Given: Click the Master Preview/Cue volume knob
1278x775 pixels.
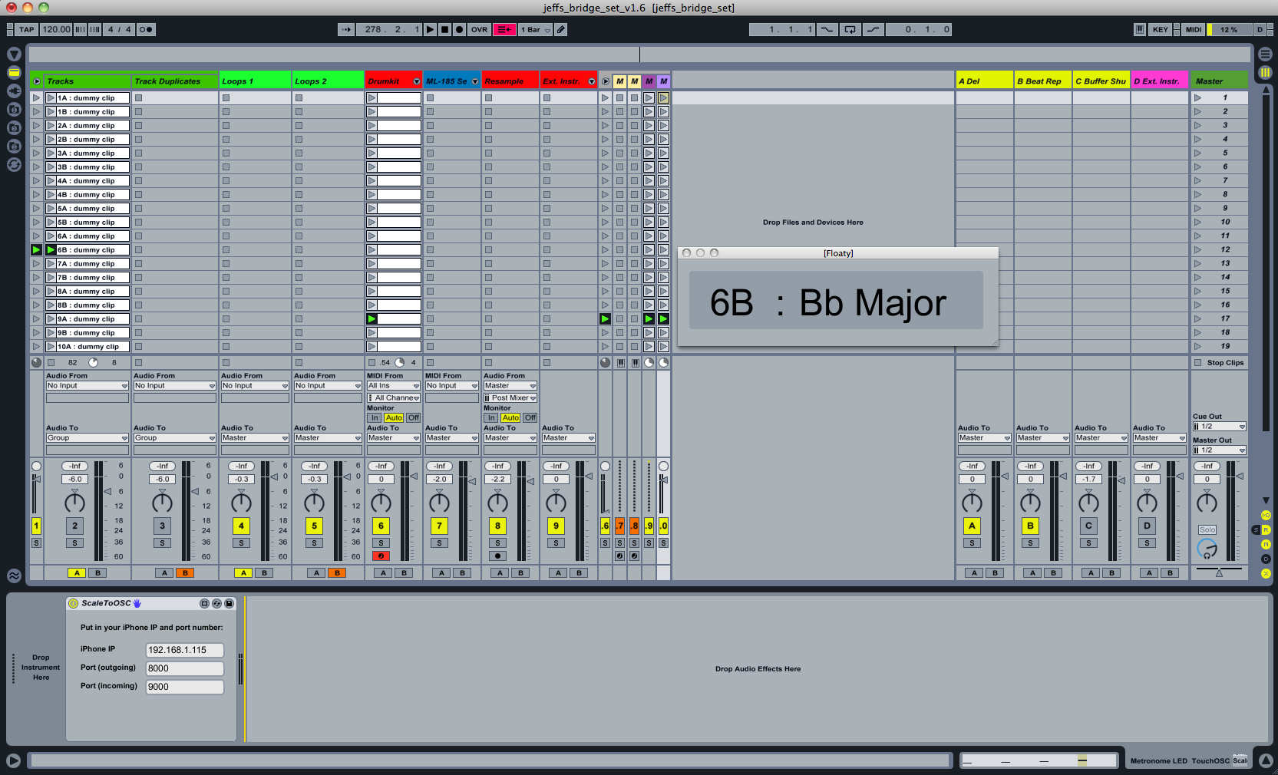Looking at the screenshot, I should [1207, 549].
